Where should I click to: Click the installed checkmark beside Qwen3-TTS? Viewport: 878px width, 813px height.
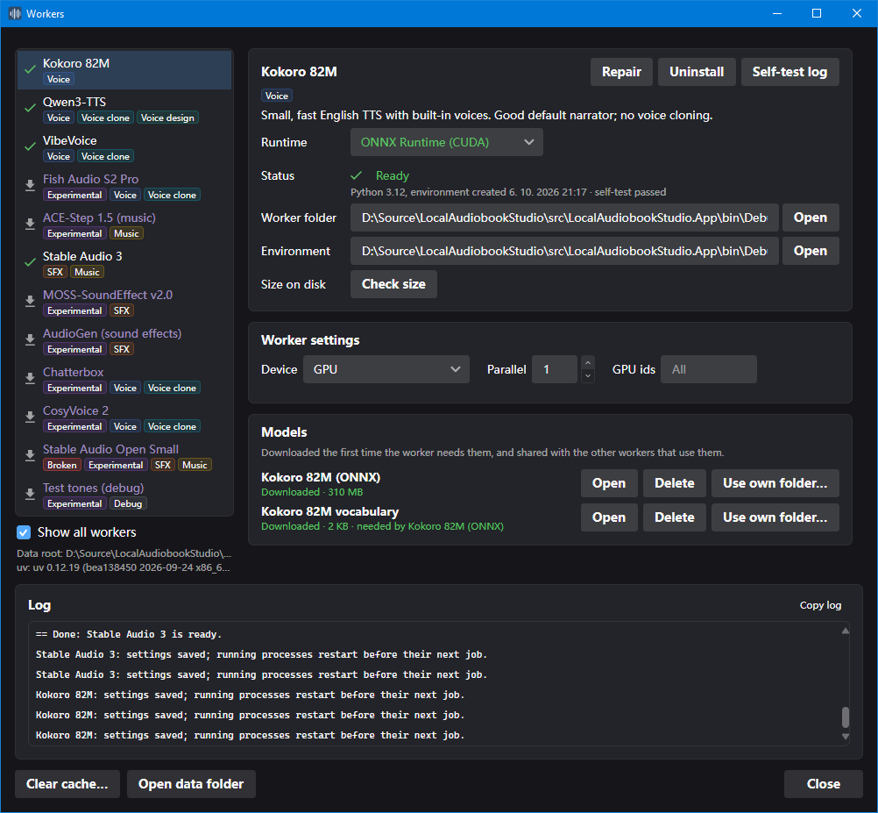[x=31, y=109]
